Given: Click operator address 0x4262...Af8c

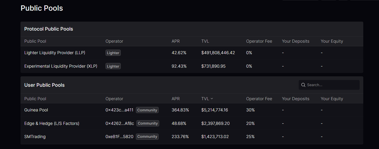Looking at the screenshot, I should [x=120, y=123].
